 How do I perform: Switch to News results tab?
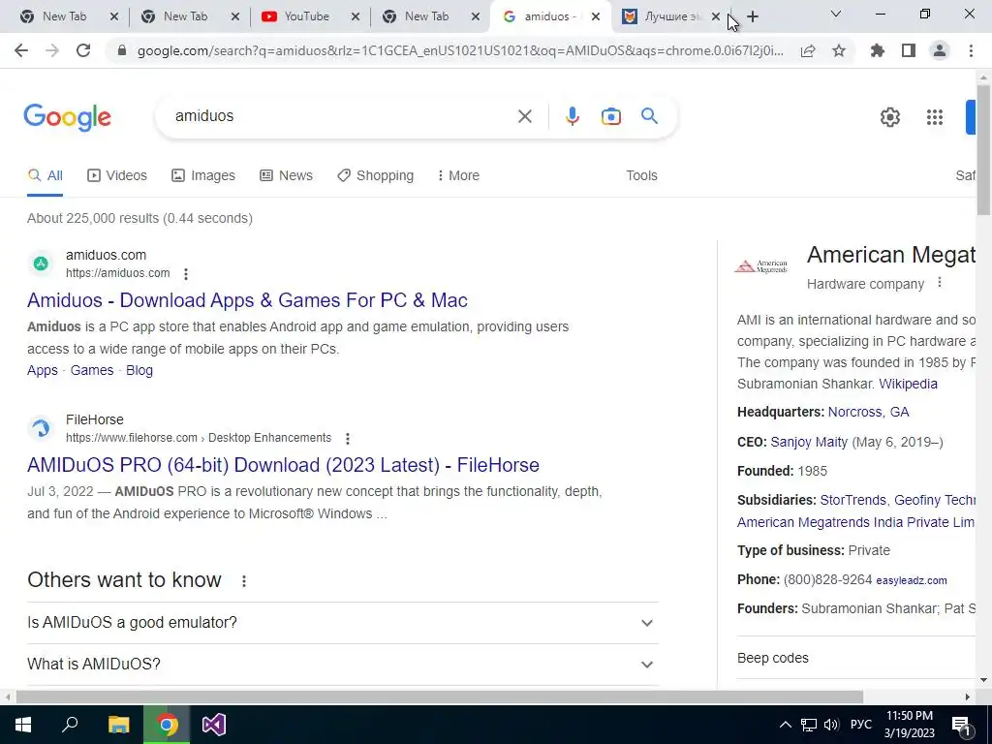click(x=286, y=175)
